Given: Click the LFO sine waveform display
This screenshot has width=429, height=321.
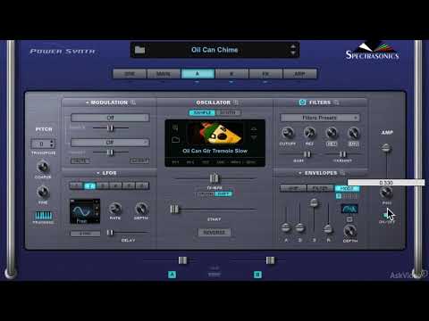Looking at the screenshot, I should [85, 211].
